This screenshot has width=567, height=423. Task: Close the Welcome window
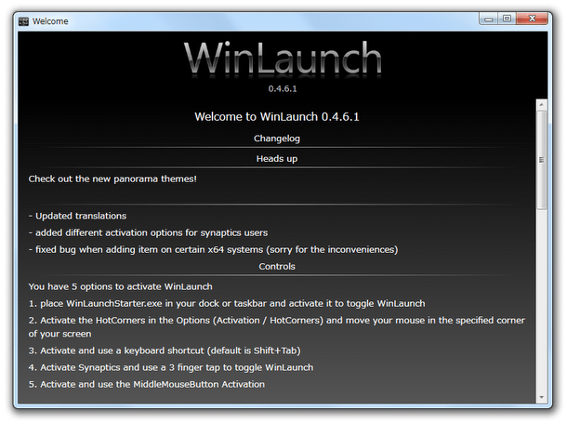click(x=532, y=19)
